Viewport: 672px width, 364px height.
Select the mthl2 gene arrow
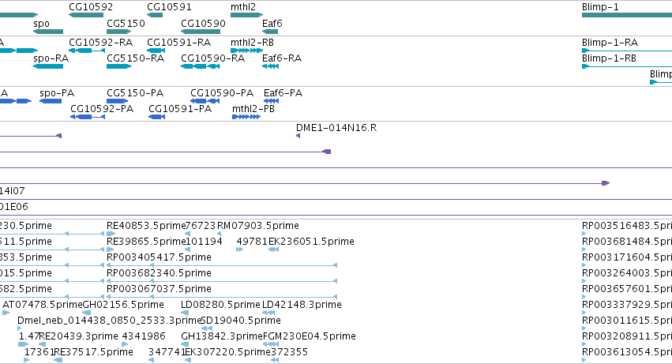point(246,15)
